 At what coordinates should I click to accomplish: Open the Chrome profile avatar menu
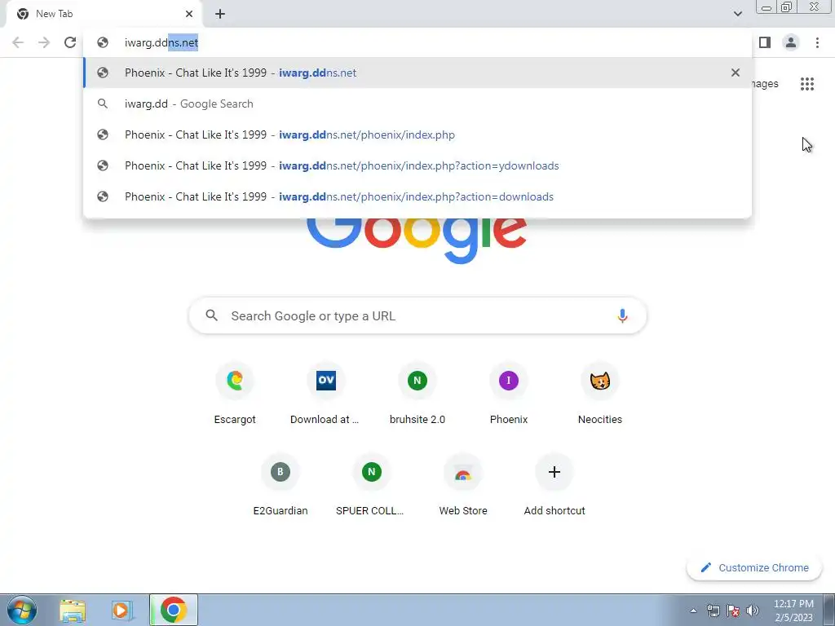[x=791, y=42]
